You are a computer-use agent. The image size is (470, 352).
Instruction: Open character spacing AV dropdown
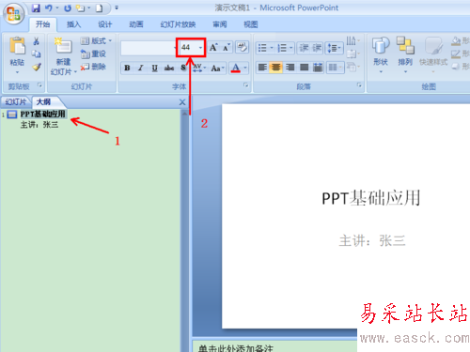pos(199,68)
